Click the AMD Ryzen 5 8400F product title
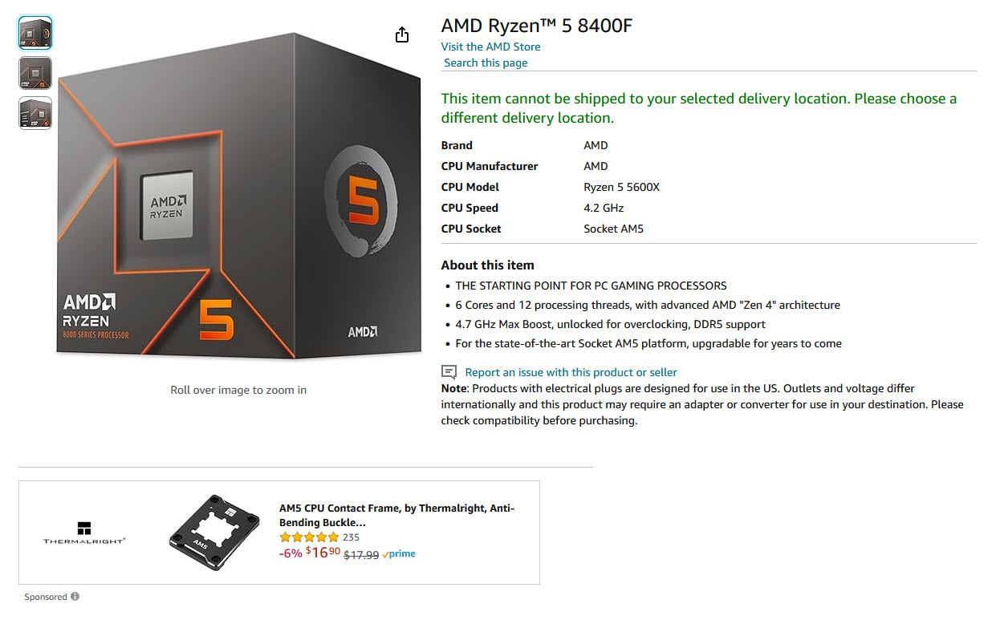Image resolution: width=996 pixels, height=628 pixels. [536, 26]
